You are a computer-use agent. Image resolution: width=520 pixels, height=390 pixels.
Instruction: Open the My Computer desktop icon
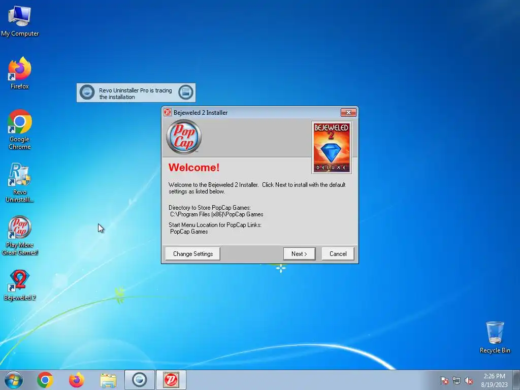pos(20,21)
